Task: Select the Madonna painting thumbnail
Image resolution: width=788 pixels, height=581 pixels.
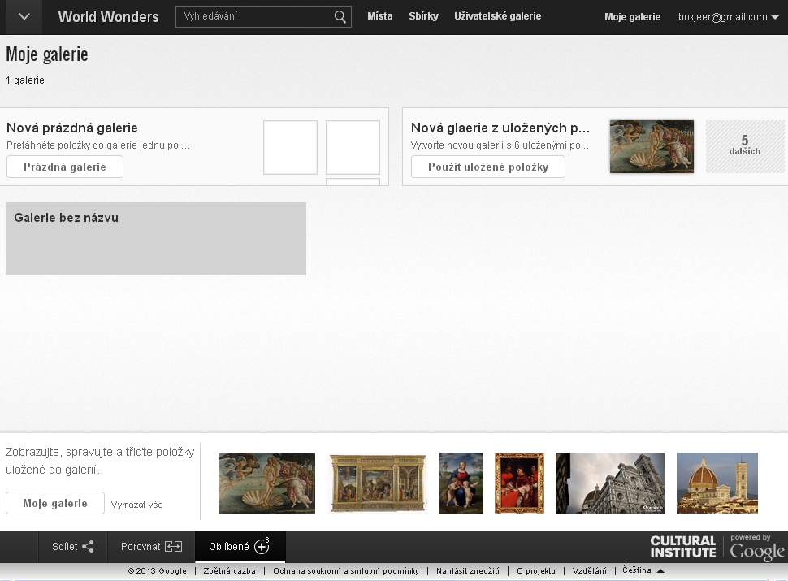Action: point(461,483)
